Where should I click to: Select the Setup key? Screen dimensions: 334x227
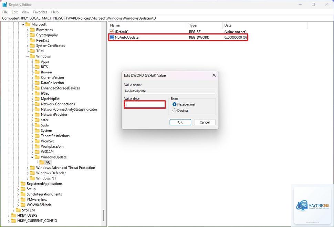[x=31, y=189]
